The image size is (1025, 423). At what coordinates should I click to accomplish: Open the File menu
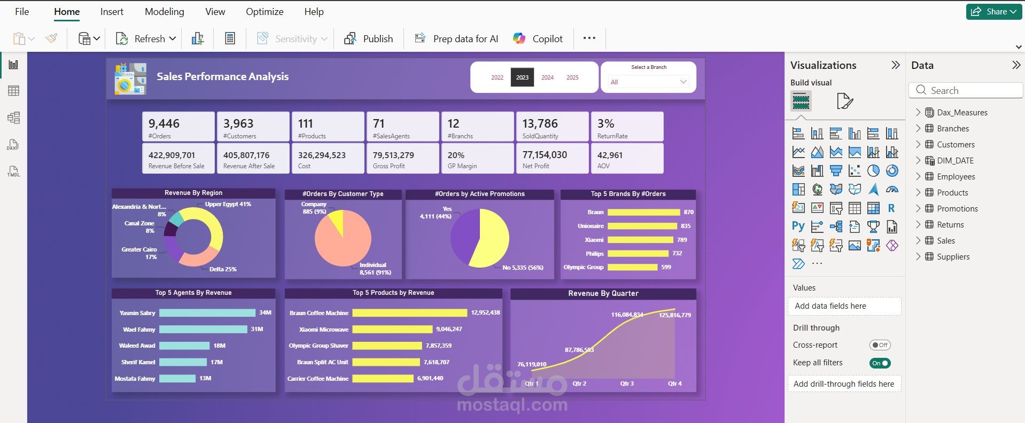[22, 11]
